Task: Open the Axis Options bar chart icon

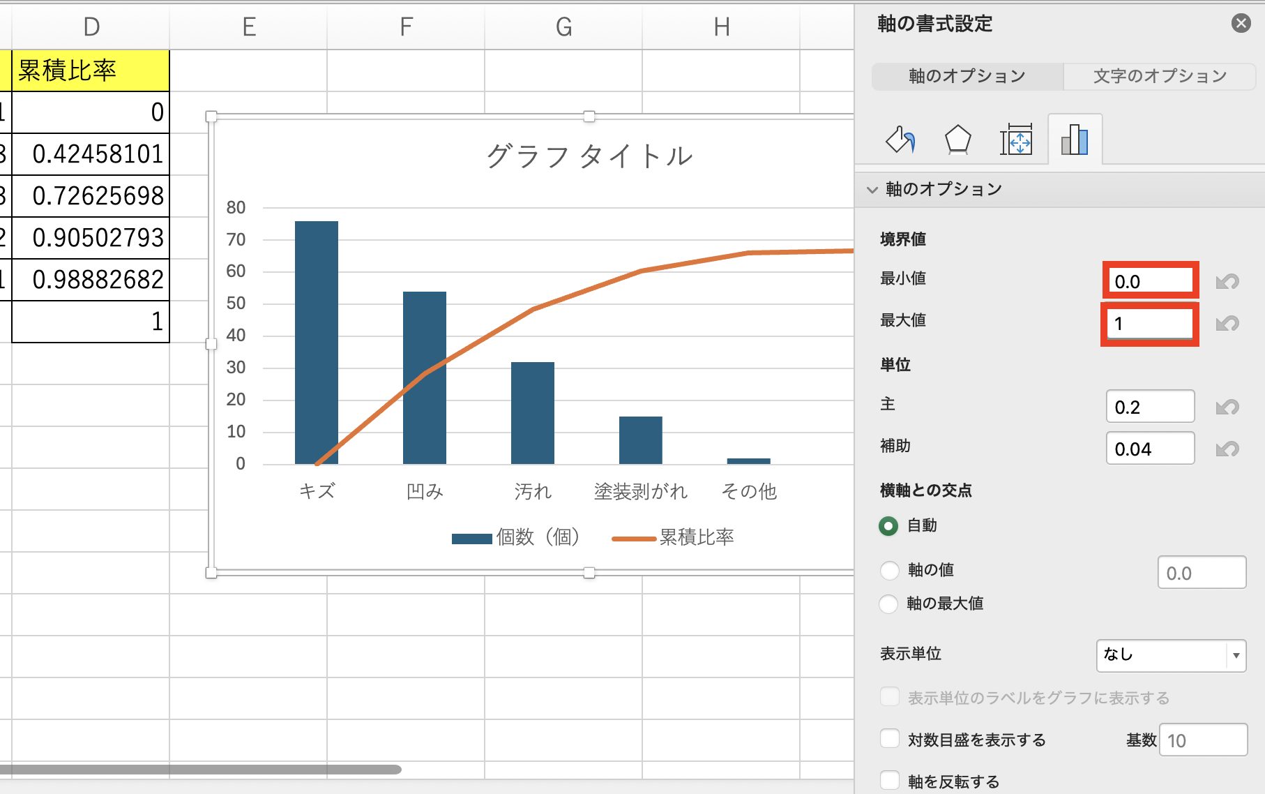Action: point(1075,140)
